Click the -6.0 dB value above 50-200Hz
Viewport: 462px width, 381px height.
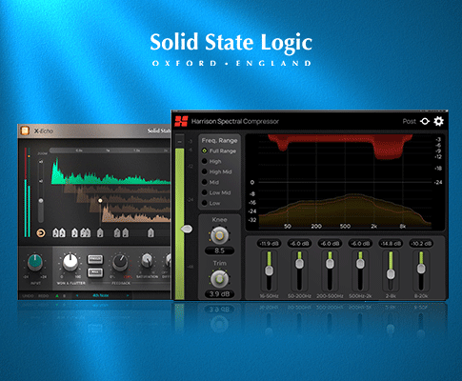click(x=299, y=244)
